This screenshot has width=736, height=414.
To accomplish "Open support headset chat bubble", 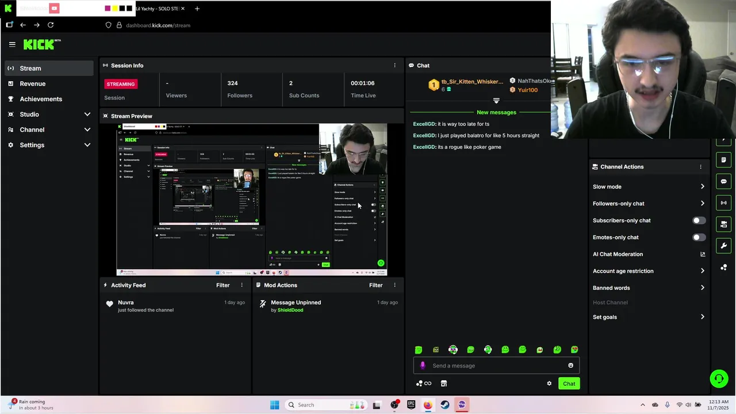I will tap(719, 378).
